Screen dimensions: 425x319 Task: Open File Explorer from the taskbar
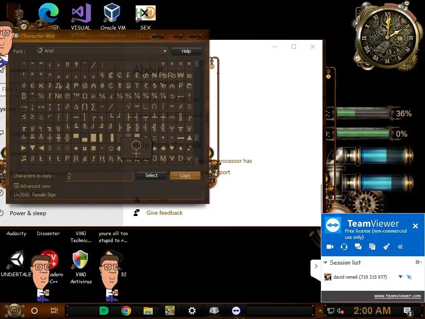click(x=148, y=311)
